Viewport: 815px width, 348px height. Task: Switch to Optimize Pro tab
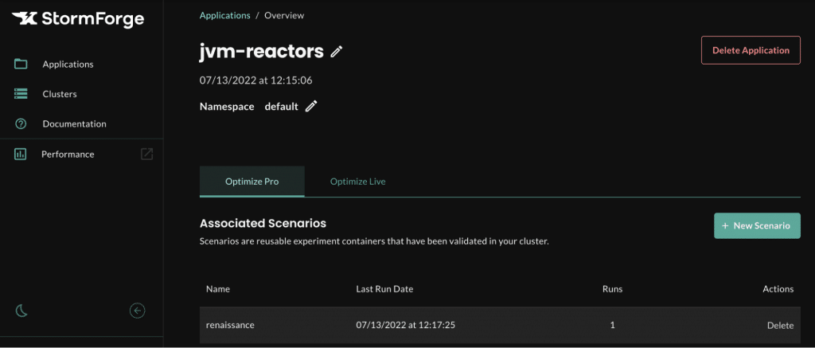tap(252, 182)
